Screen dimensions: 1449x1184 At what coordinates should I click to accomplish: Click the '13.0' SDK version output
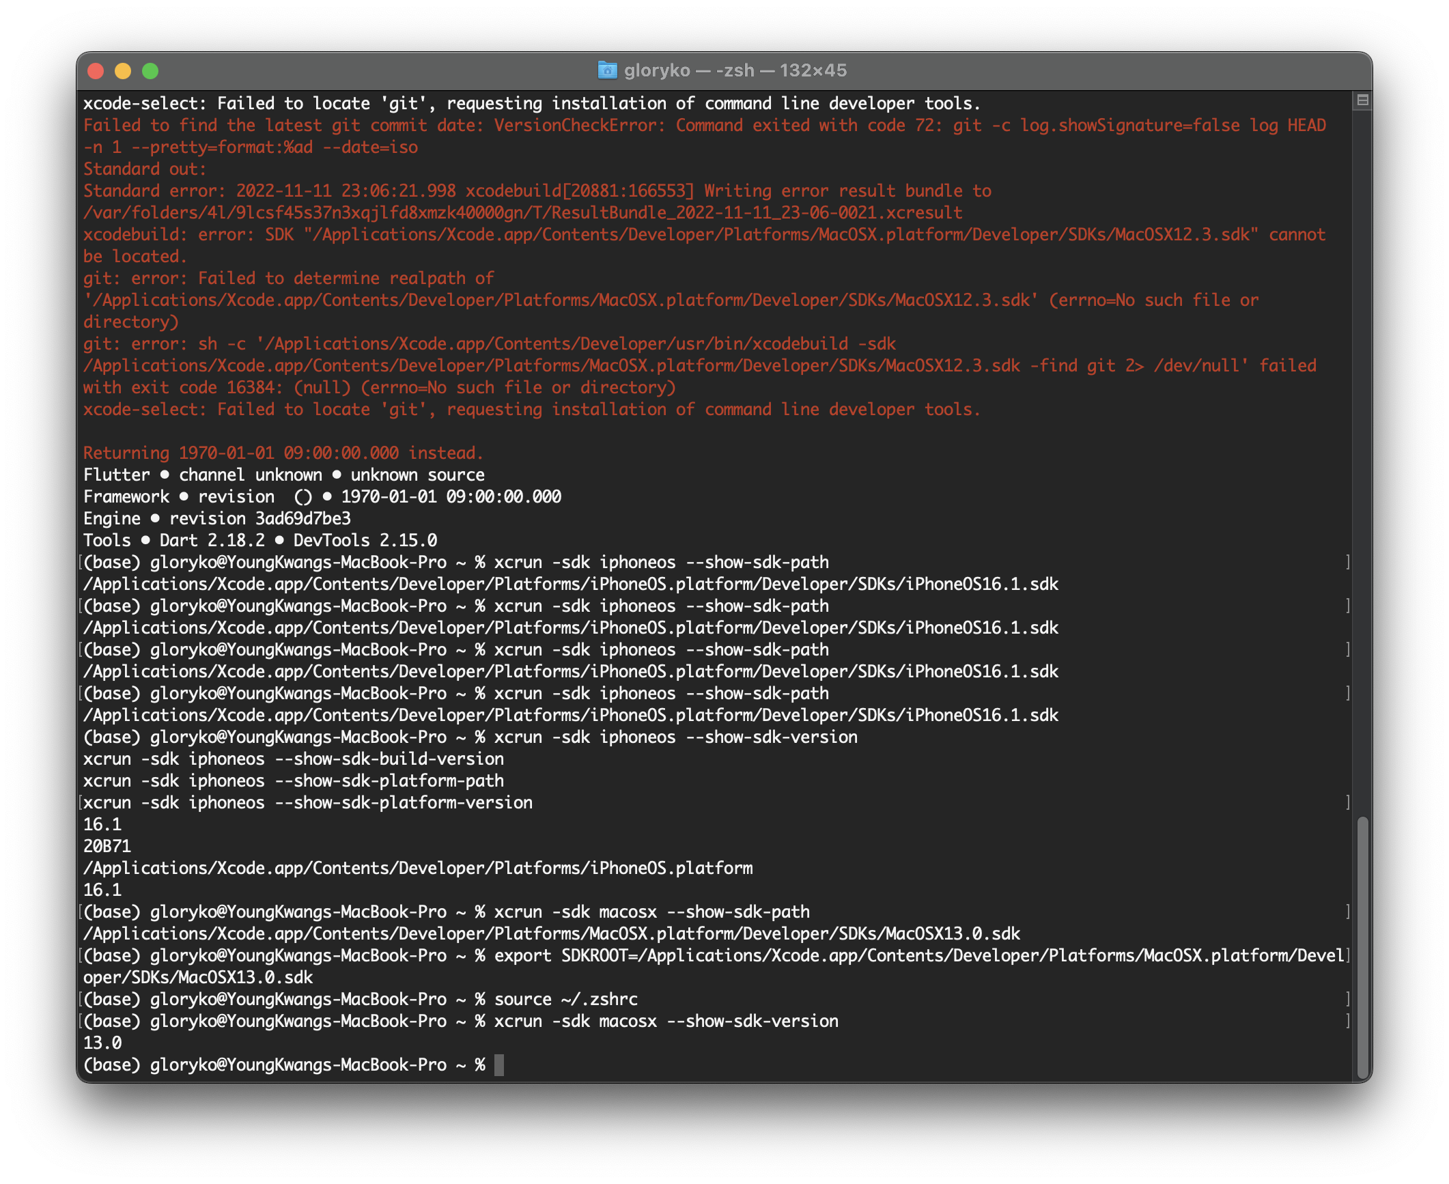102,1043
